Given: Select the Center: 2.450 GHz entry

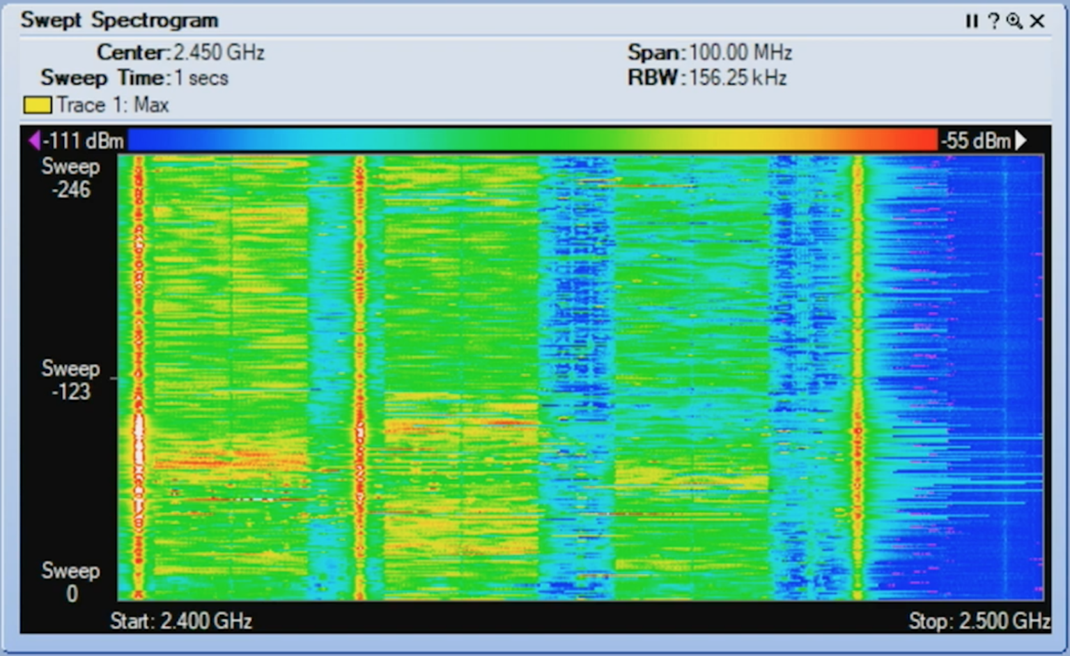Looking at the screenshot, I should pyautogui.click(x=181, y=52).
